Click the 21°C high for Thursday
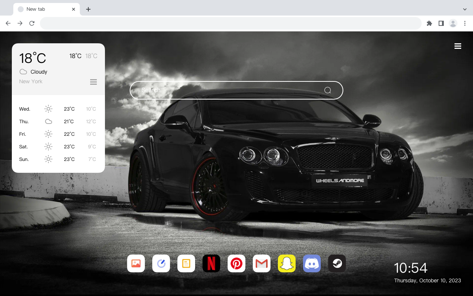Viewport: 473px width, 296px height. (x=69, y=122)
